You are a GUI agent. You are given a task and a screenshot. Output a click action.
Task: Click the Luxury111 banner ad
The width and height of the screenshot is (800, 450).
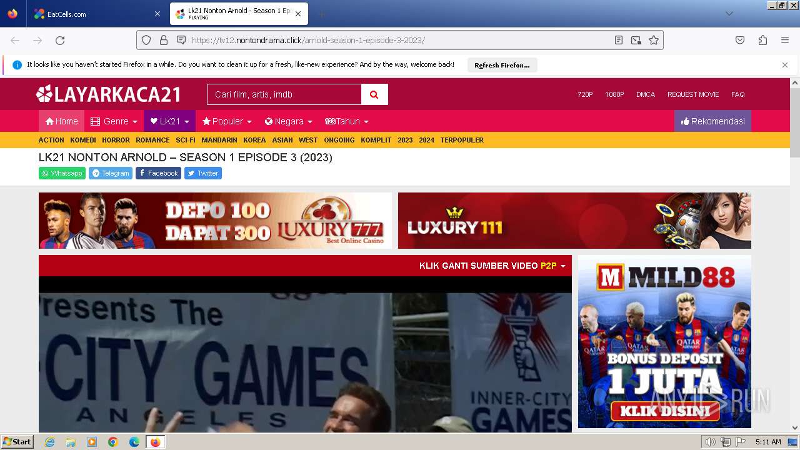574,221
